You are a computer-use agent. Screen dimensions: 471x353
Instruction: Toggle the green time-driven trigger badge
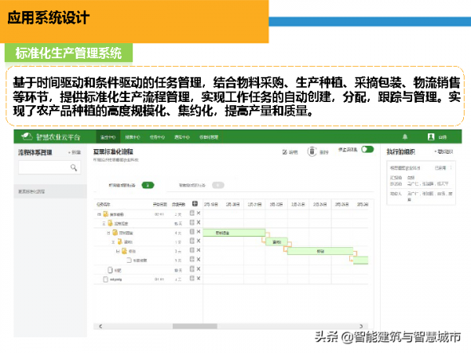[148, 185]
